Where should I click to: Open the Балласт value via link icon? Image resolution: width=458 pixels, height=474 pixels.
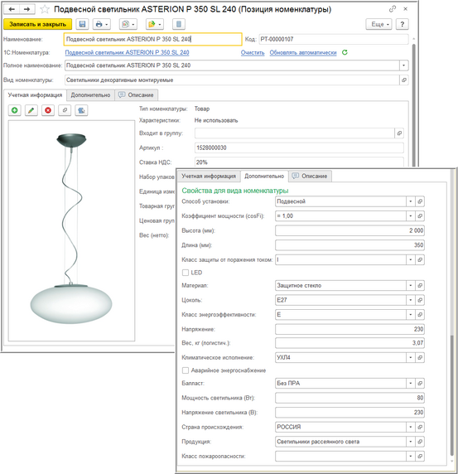pos(420,383)
